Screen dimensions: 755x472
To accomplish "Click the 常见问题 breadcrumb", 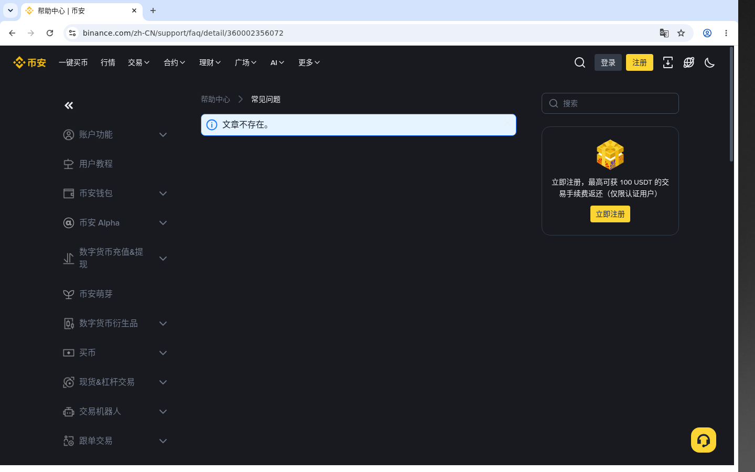I will (x=266, y=99).
